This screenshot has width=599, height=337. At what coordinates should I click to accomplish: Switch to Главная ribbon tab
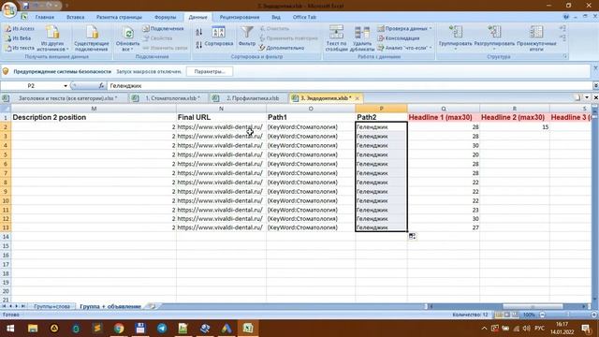tap(45, 17)
